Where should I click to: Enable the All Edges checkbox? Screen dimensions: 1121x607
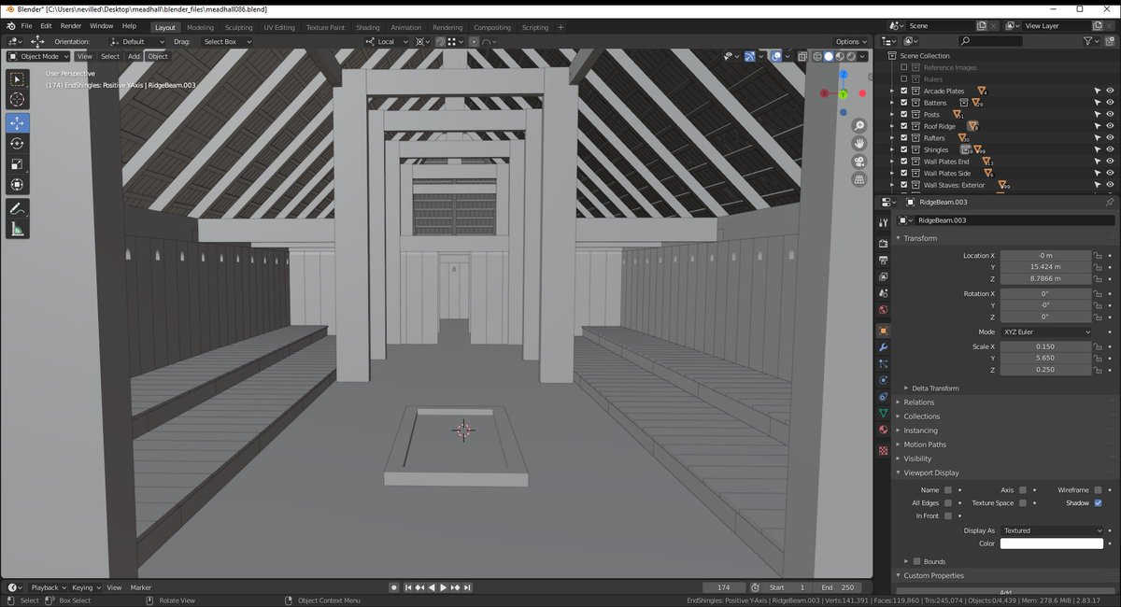pyautogui.click(x=948, y=502)
